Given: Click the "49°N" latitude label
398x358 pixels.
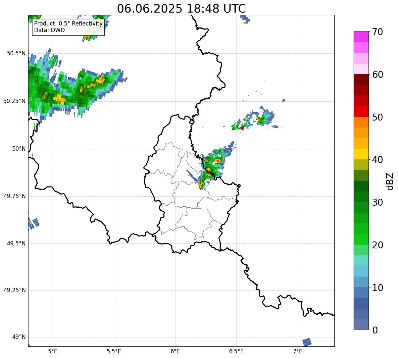Looking at the screenshot, I should [19, 337].
